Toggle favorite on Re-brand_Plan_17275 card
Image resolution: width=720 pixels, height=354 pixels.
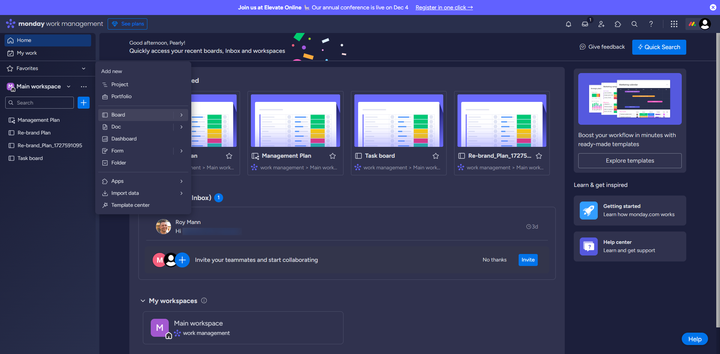pyautogui.click(x=539, y=156)
